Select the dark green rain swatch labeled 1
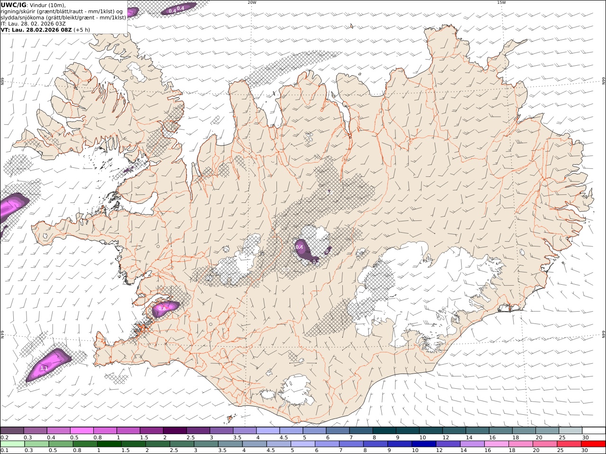 point(109,444)
